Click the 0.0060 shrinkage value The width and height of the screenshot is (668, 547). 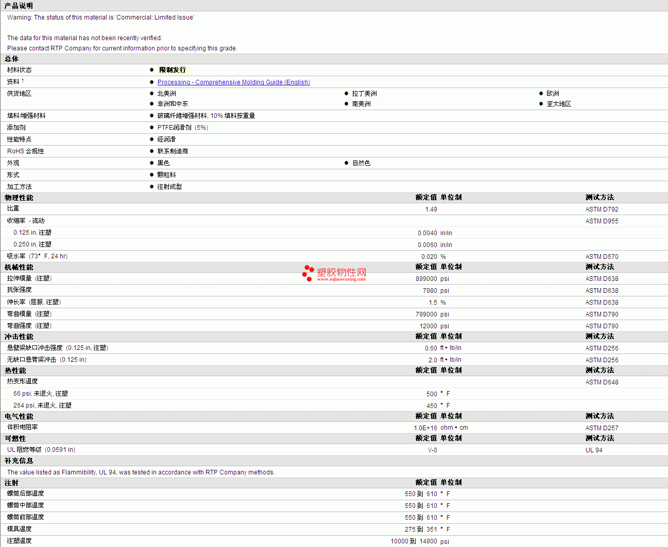[x=427, y=245]
